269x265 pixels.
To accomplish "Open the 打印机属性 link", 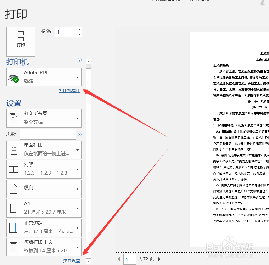I will pos(69,91).
